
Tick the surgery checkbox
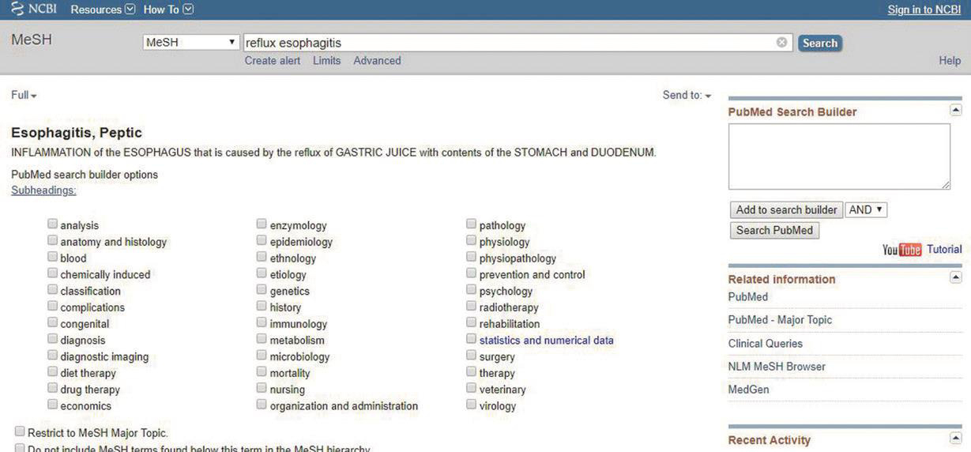pyautogui.click(x=471, y=356)
